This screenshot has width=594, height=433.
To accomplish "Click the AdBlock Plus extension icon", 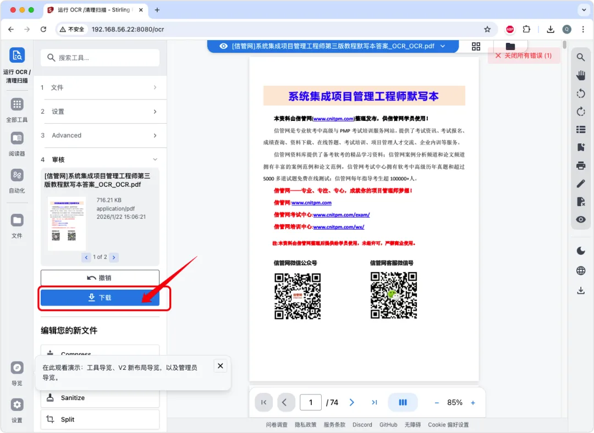I will [x=510, y=29].
